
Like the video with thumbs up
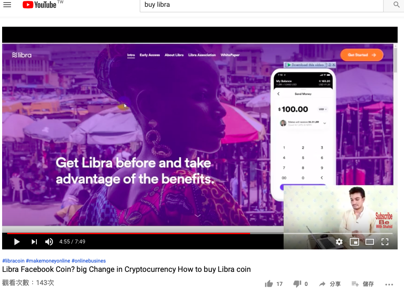[x=274, y=284]
